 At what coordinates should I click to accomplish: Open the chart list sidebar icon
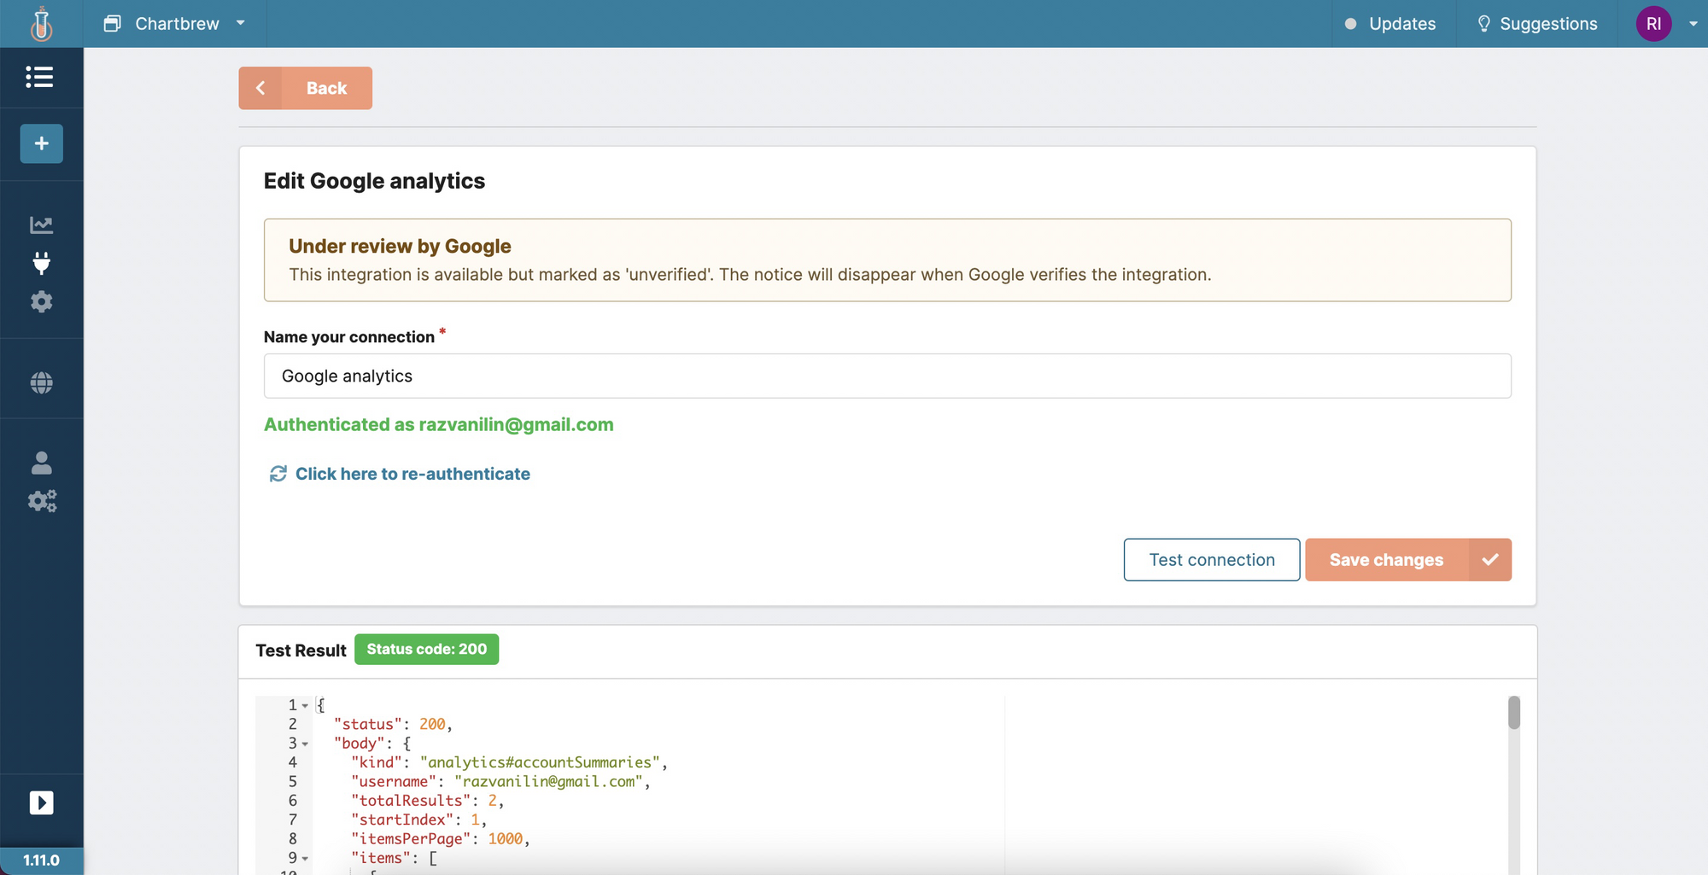[x=40, y=77]
